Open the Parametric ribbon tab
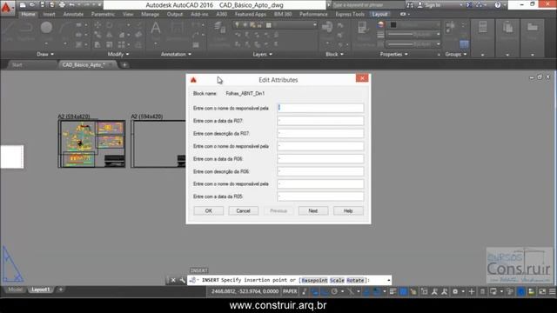557x313 pixels. (103, 14)
